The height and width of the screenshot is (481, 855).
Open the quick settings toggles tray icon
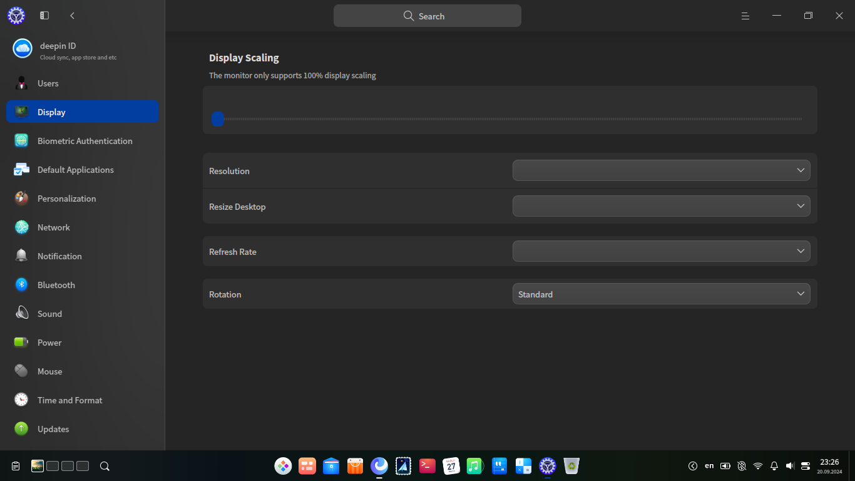806,466
